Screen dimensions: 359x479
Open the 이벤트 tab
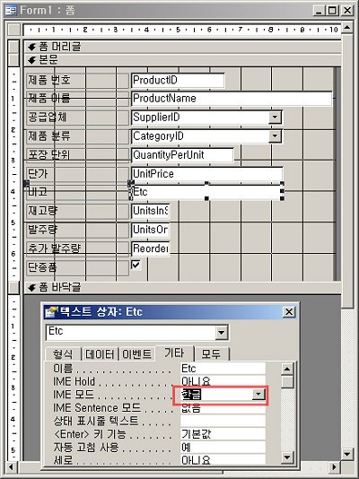pos(137,354)
